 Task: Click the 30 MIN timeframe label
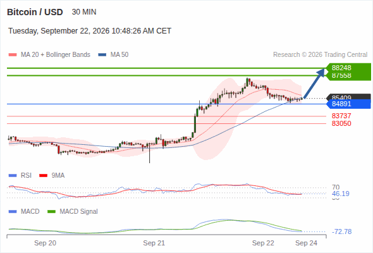pos(84,12)
